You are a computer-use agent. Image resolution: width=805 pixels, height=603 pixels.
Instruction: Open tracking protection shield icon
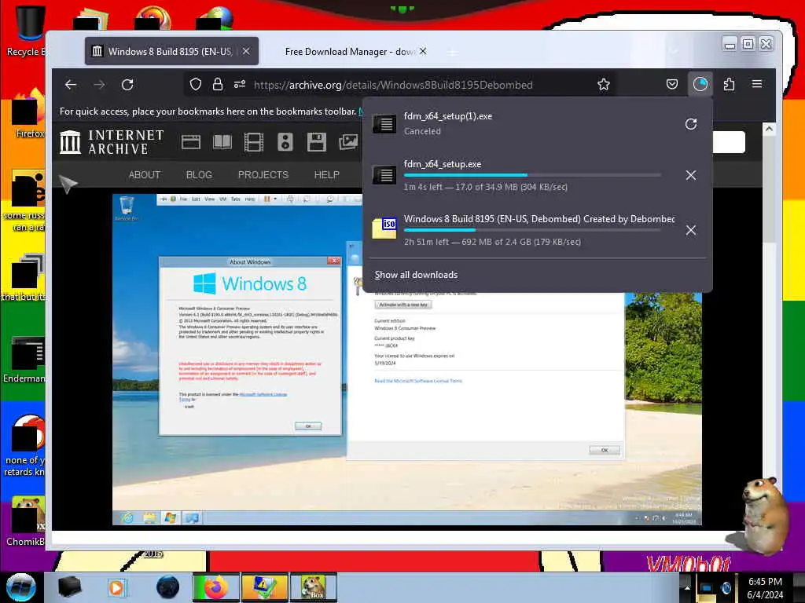click(196, 84)
